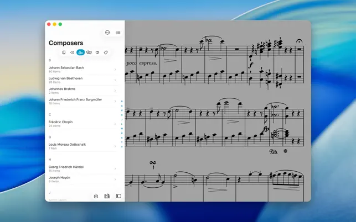Click the import download icon
This screenshot has width=356, height=222.
coord(96,196)
